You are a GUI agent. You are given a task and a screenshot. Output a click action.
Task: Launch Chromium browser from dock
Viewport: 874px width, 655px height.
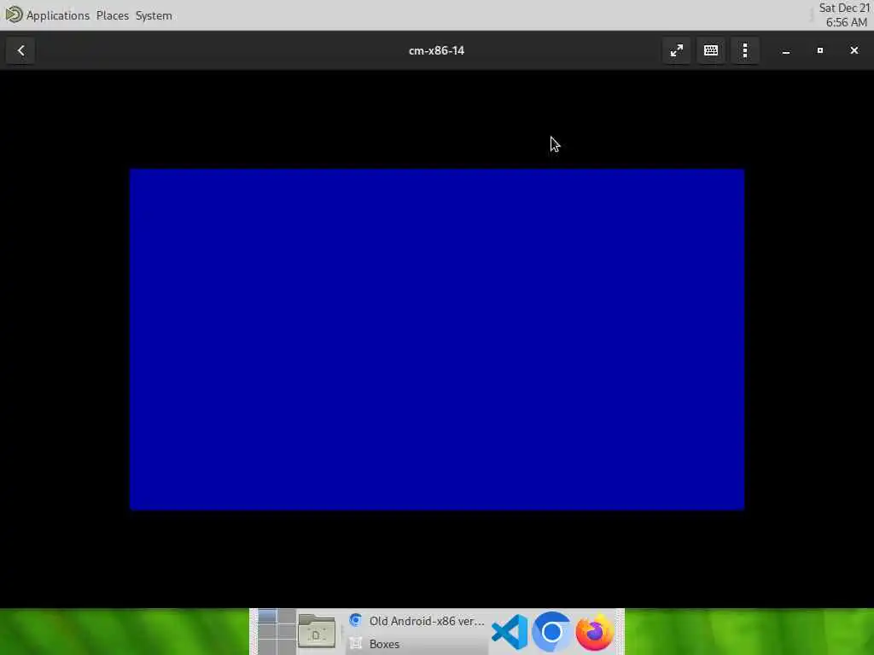pyautogui.click(x=552, y=632)
